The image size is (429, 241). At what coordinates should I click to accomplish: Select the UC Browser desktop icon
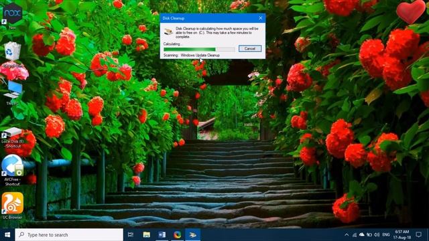point(12,206)
